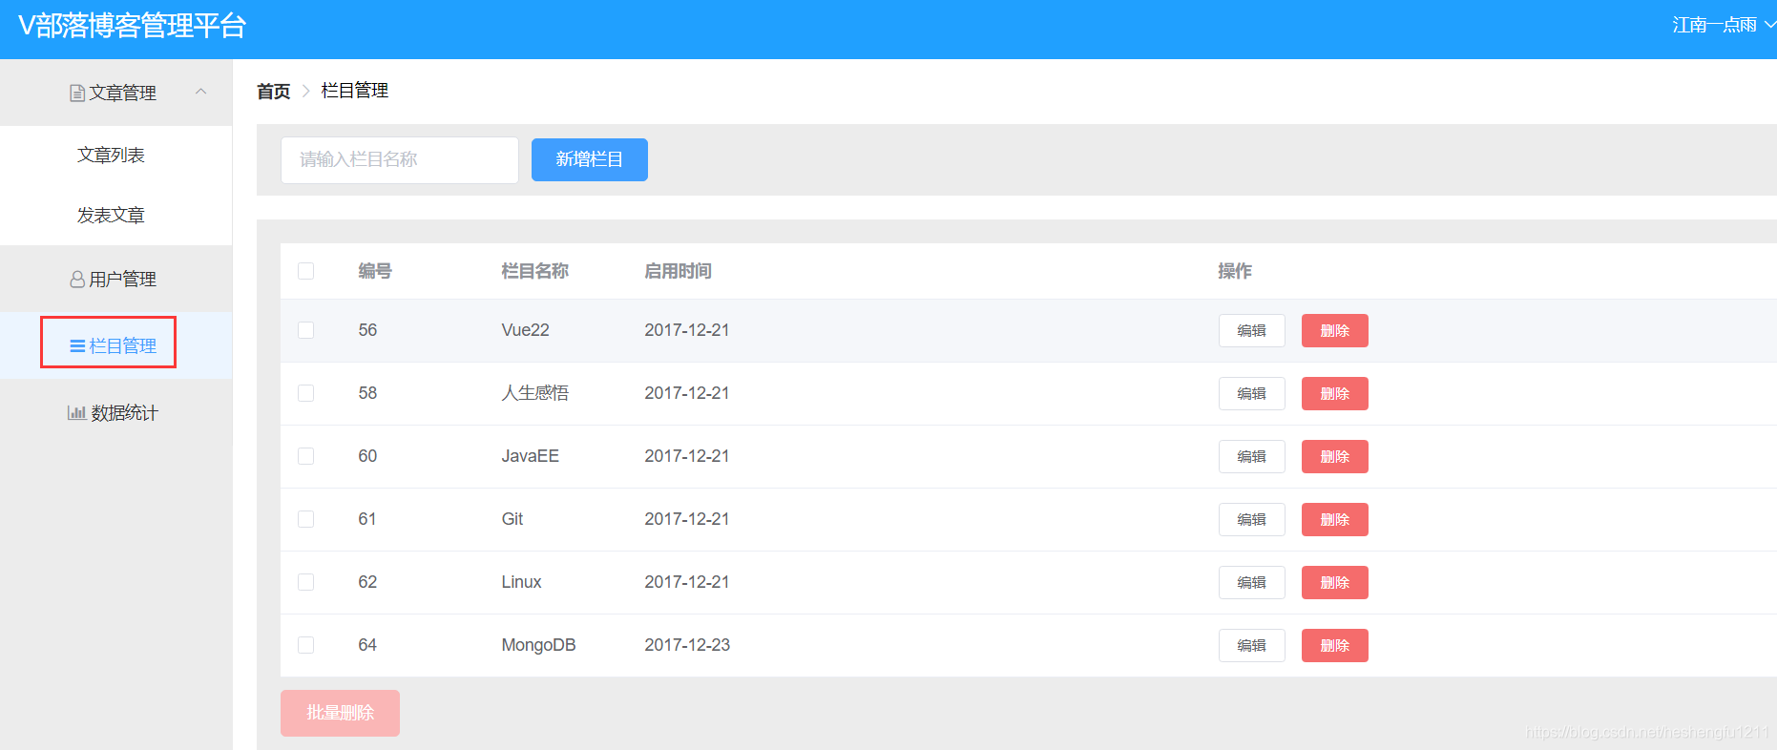Click the 2017-12-23 date cell
Screen dimensions: 1777x750
coord(687,645)
